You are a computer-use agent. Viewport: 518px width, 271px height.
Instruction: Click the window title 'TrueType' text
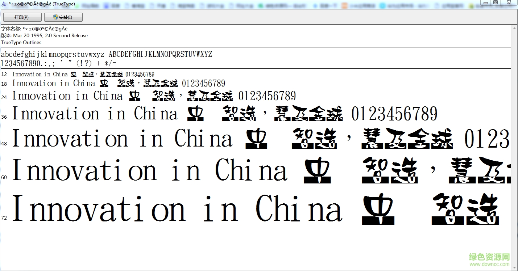tap(64, 4)
